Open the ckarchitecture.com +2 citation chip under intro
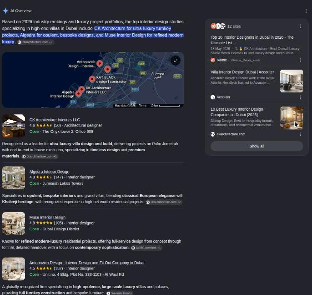 point(35,42)
